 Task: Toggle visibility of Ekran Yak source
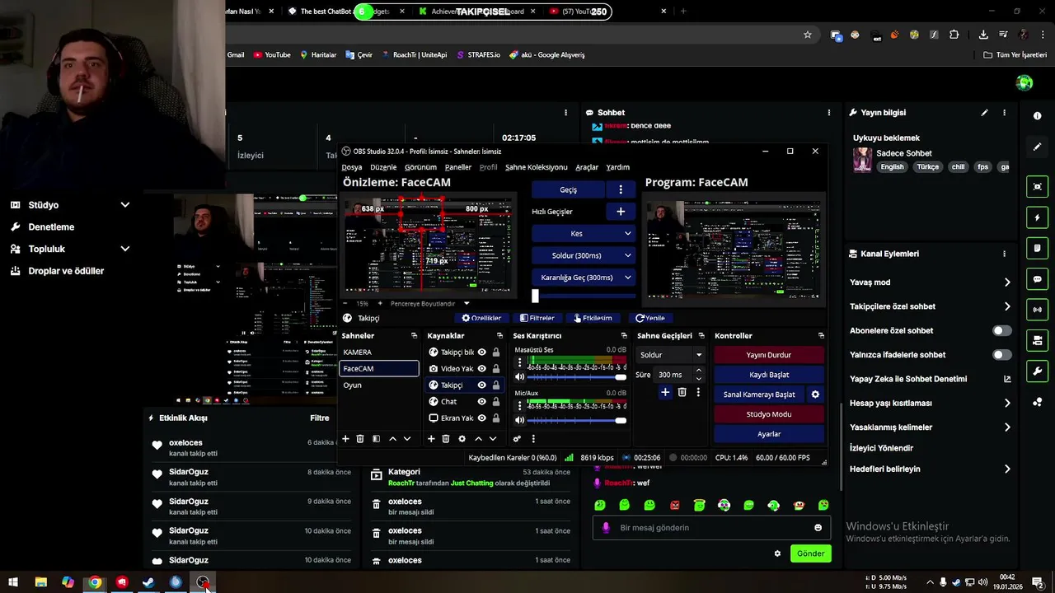tap(481, 418)
